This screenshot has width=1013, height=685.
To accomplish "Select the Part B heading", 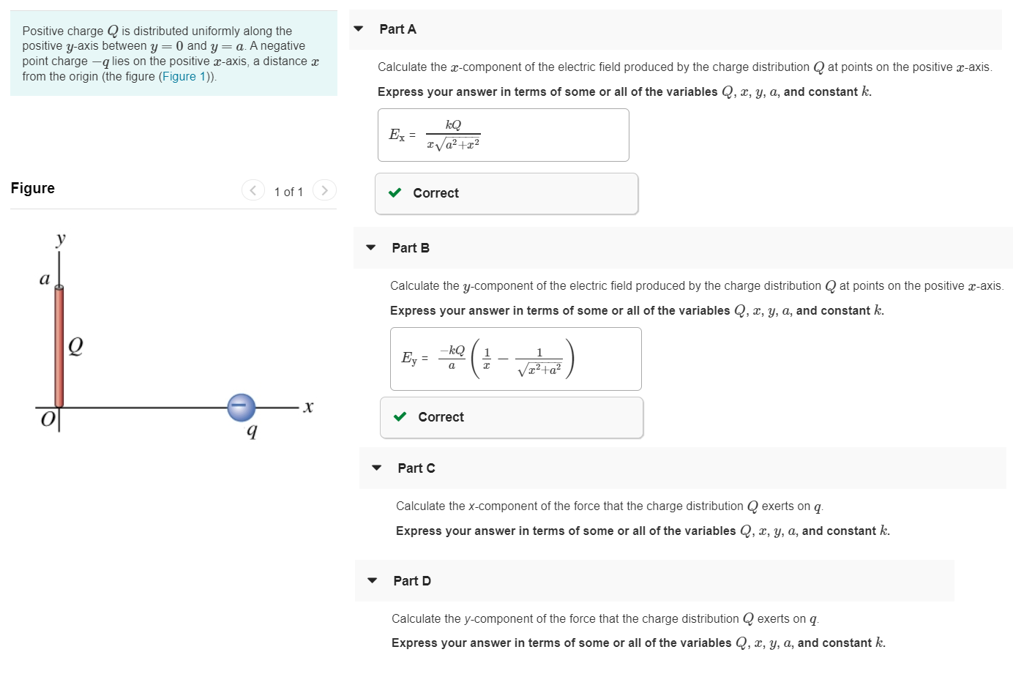I will point(411,248).
